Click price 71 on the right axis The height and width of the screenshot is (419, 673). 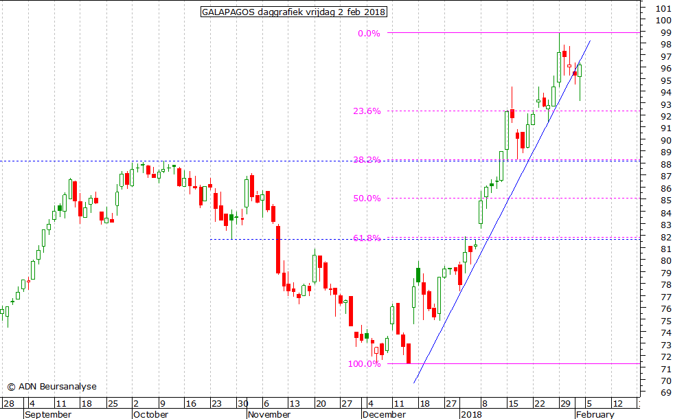click(x=666, y=370)
